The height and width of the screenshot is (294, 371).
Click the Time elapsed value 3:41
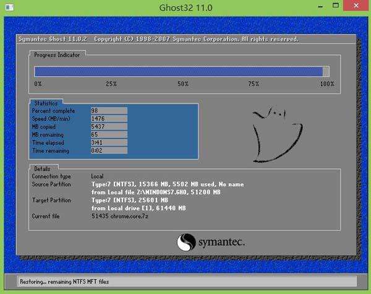pos(109,142)
